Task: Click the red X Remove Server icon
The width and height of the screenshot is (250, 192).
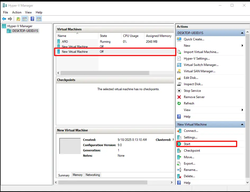Action: pos(179,97)
